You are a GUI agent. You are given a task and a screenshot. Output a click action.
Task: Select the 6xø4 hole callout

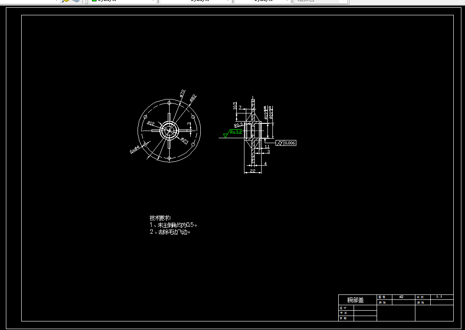tap(135, 150)
